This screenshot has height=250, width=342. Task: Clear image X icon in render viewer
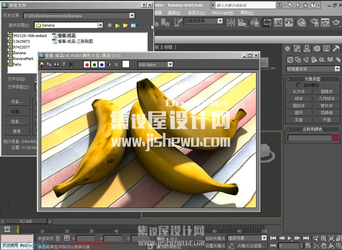pyautogui.click(x=71, y=64)
